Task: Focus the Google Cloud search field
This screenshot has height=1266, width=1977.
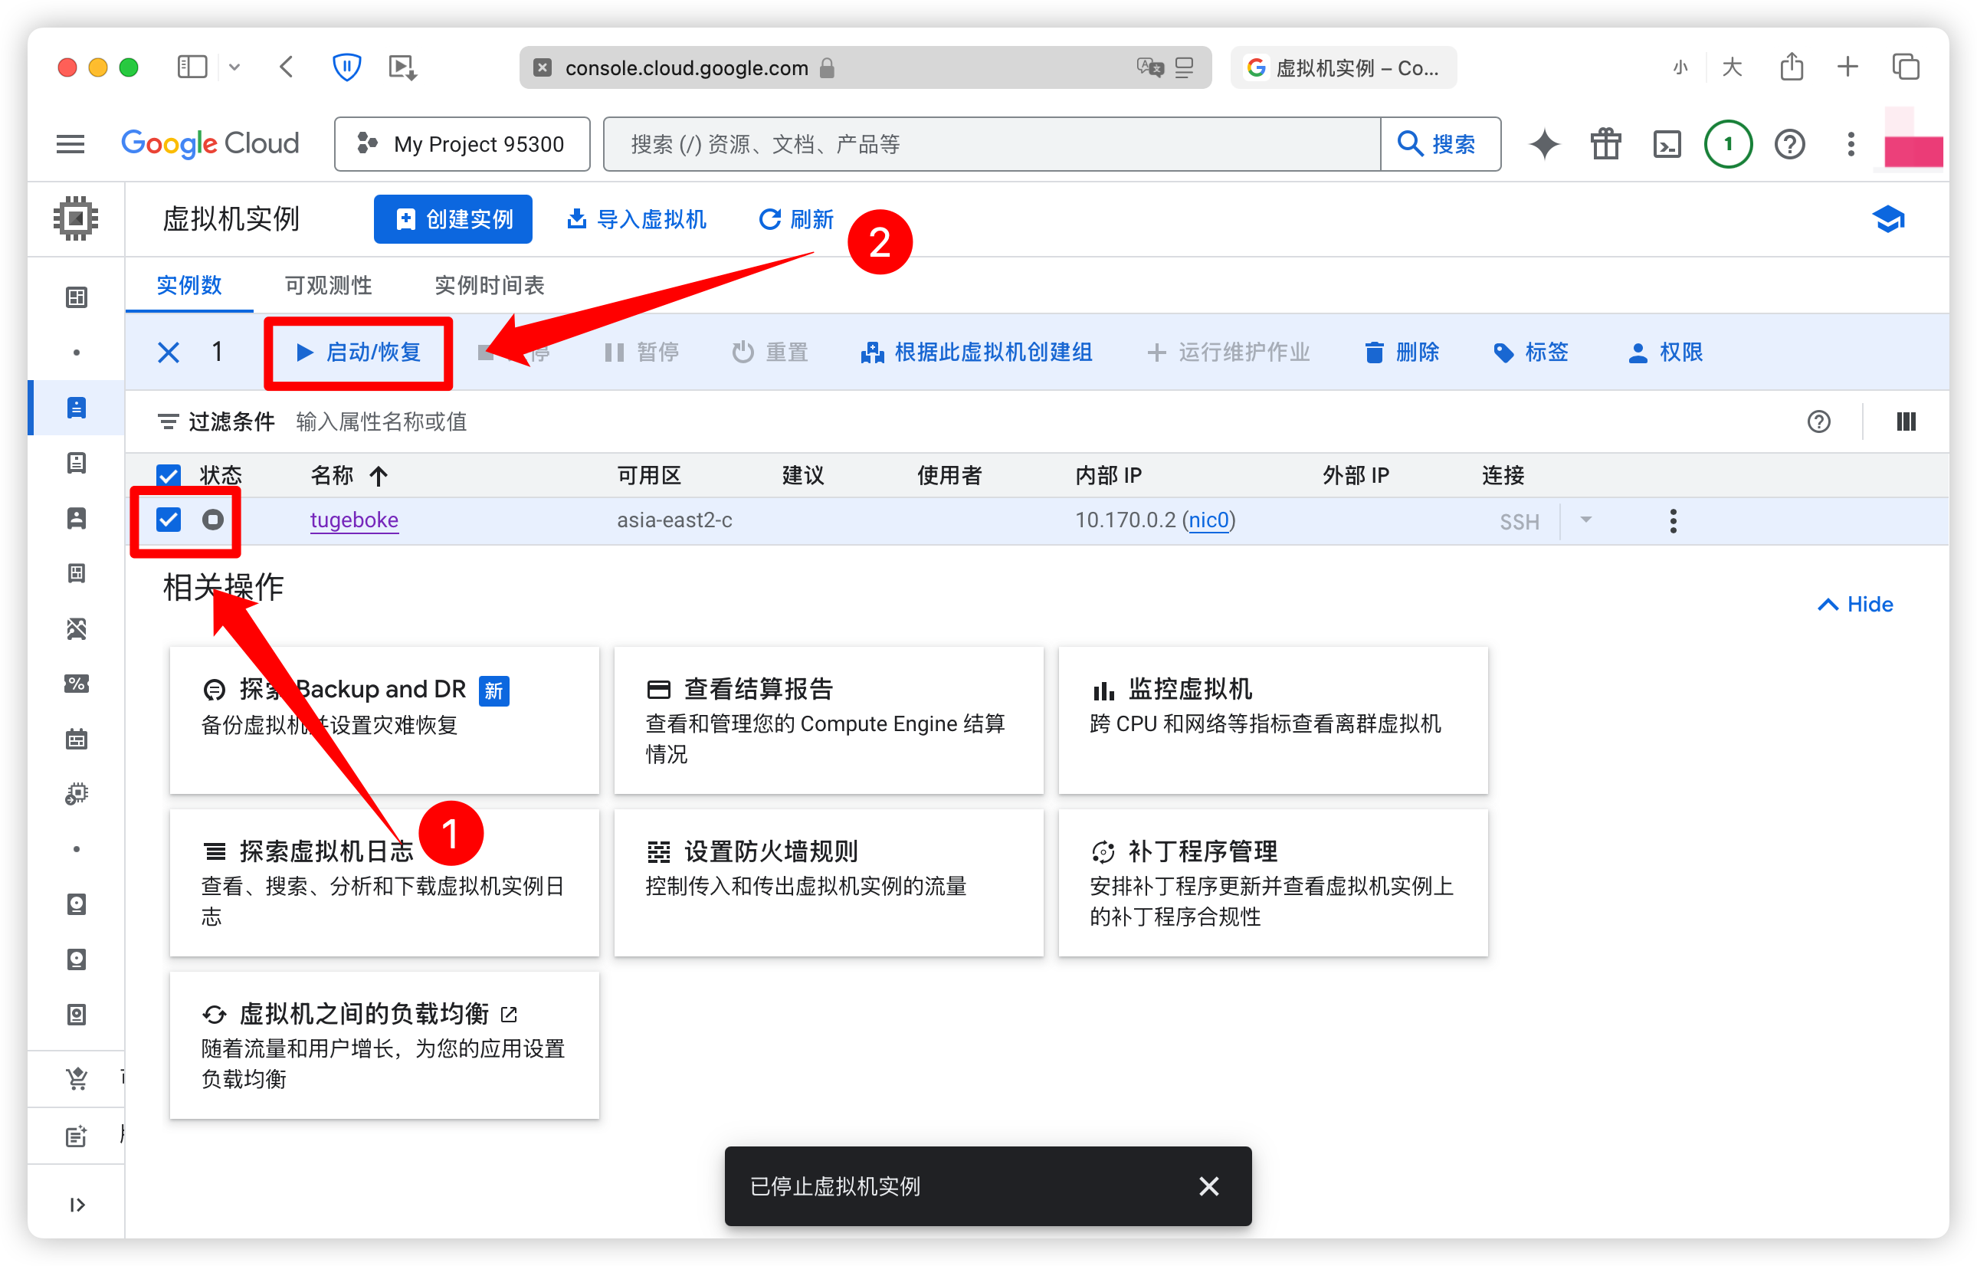Action: pos(992,144)
